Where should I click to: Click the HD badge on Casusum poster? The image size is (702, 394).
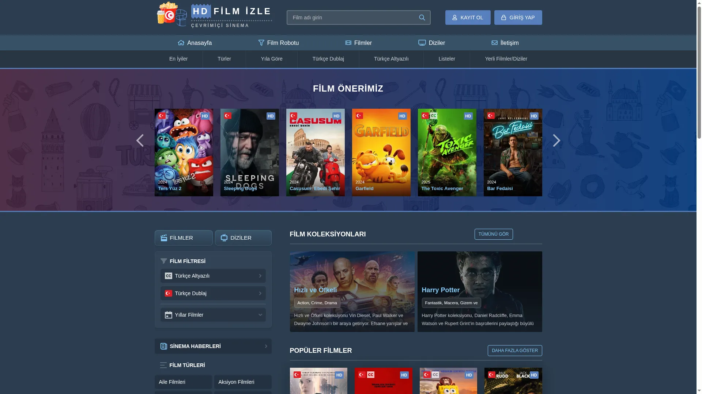(336, 116)
